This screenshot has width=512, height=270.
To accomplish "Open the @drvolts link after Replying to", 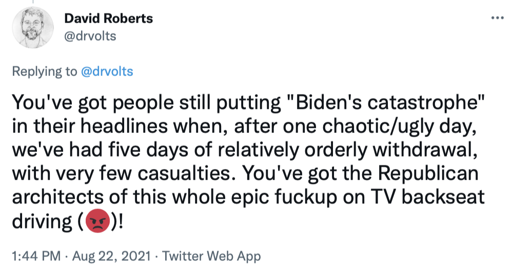I will 107,71.
